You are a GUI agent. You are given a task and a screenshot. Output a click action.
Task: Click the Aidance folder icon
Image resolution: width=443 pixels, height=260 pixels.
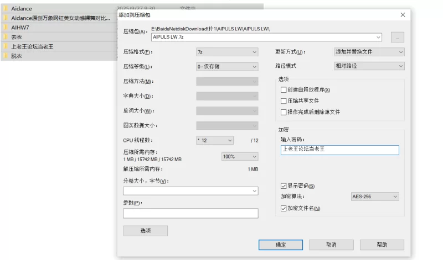6,9
